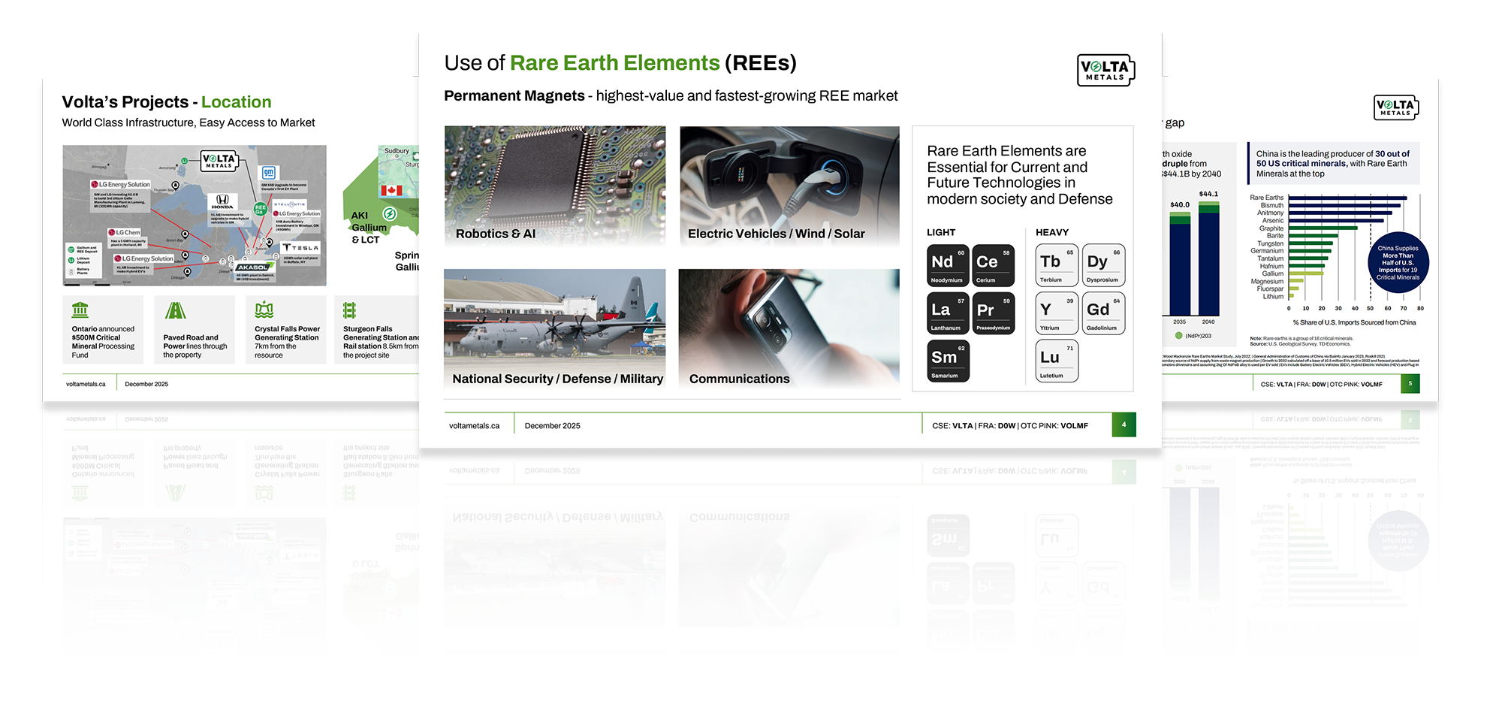1502x710 pixels.
Task: Open the Communications phone image
Action: pos(789,328)
